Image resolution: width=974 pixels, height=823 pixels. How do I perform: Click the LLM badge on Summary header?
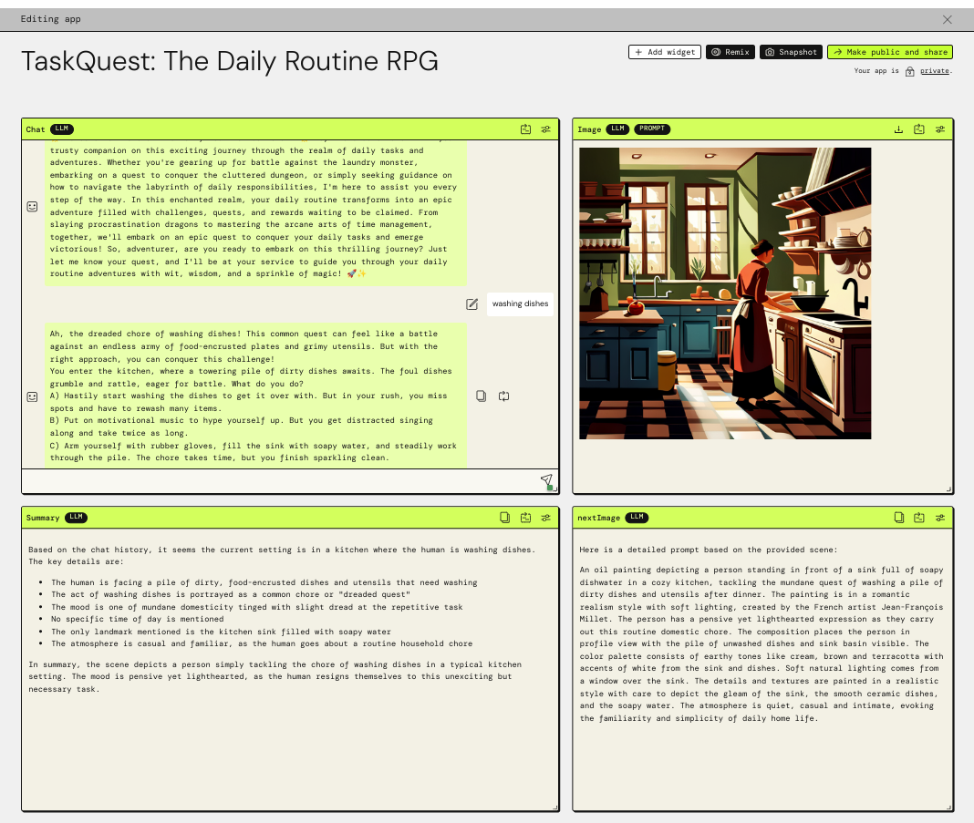pos(76,518)
